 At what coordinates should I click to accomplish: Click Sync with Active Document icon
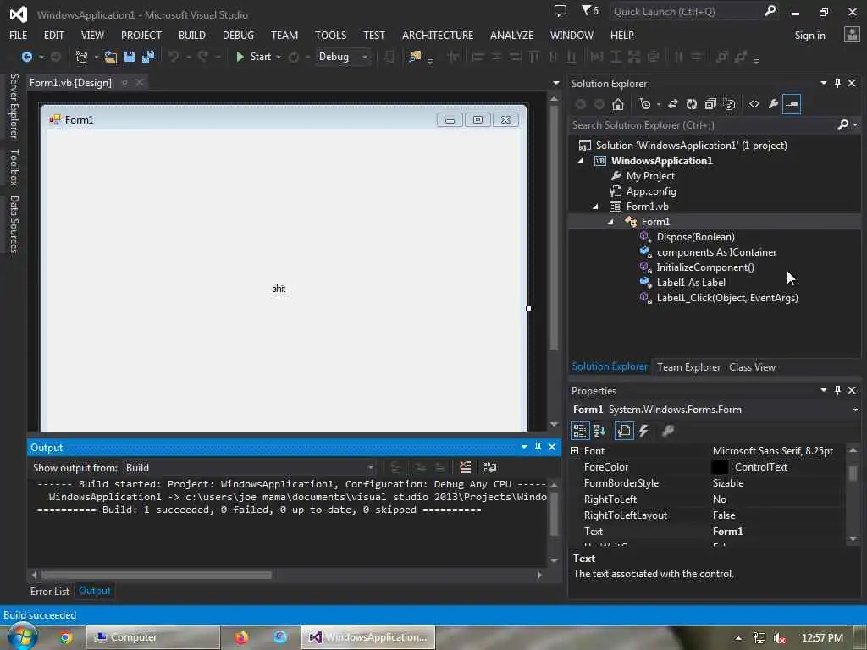click(673, 104)
